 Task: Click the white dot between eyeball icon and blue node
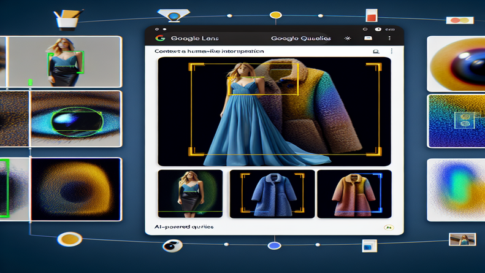(226, 245)
